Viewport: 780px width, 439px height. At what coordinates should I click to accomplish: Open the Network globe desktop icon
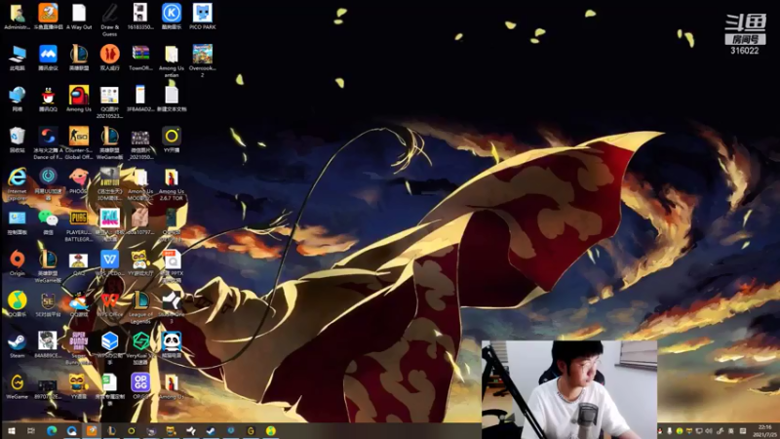[17, 96]
